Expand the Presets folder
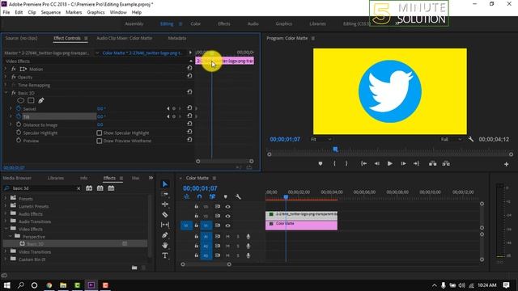The image size is (518, 291). [x=6, y=198]
